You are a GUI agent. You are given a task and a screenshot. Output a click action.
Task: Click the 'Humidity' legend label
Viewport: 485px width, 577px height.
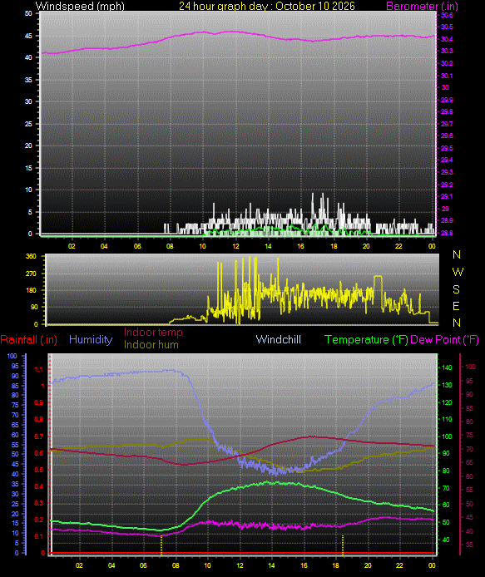[x=91, y=339]
